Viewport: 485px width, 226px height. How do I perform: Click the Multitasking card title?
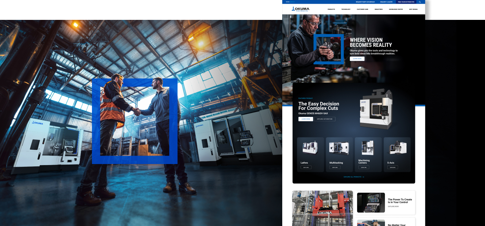pyautogui.click(x=336, y=163)
